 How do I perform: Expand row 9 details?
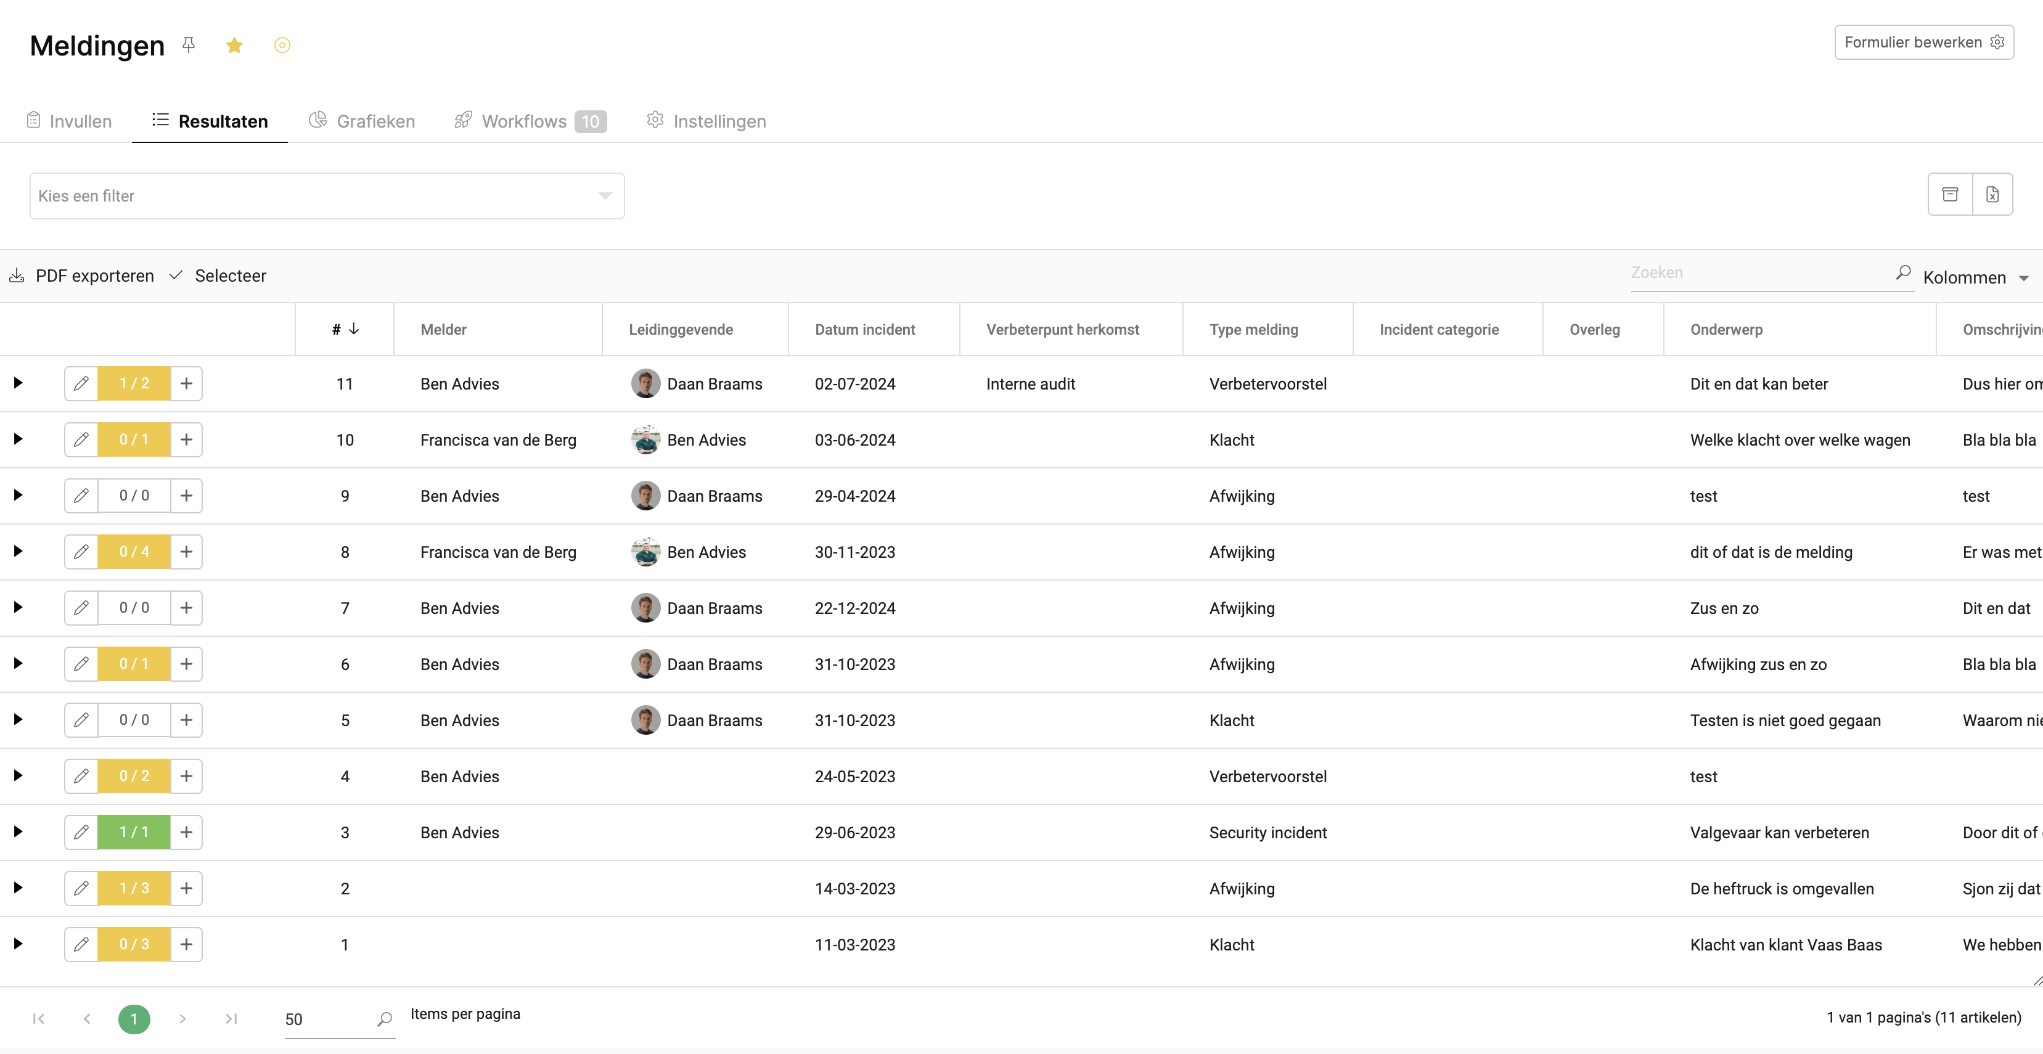18,496
